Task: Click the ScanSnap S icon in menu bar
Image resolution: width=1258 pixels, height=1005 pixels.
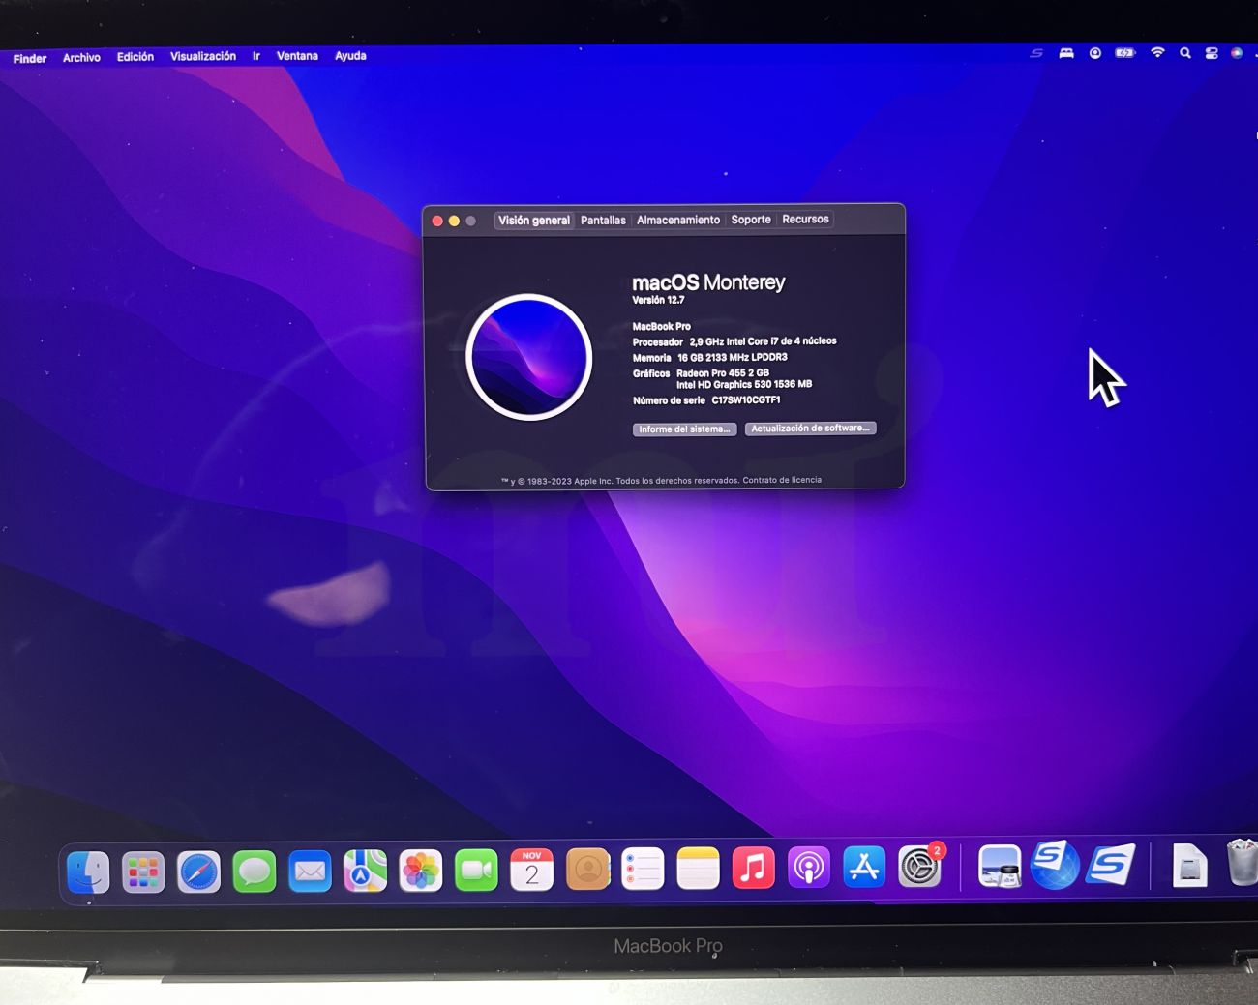Action: [x=1036, y=54]
